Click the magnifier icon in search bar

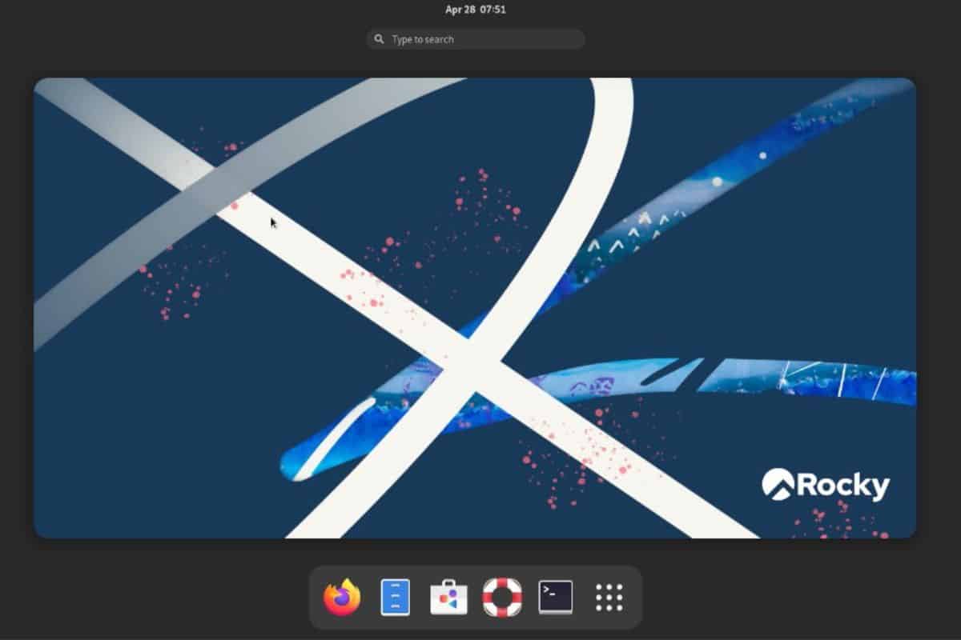[x=380, y=38]
